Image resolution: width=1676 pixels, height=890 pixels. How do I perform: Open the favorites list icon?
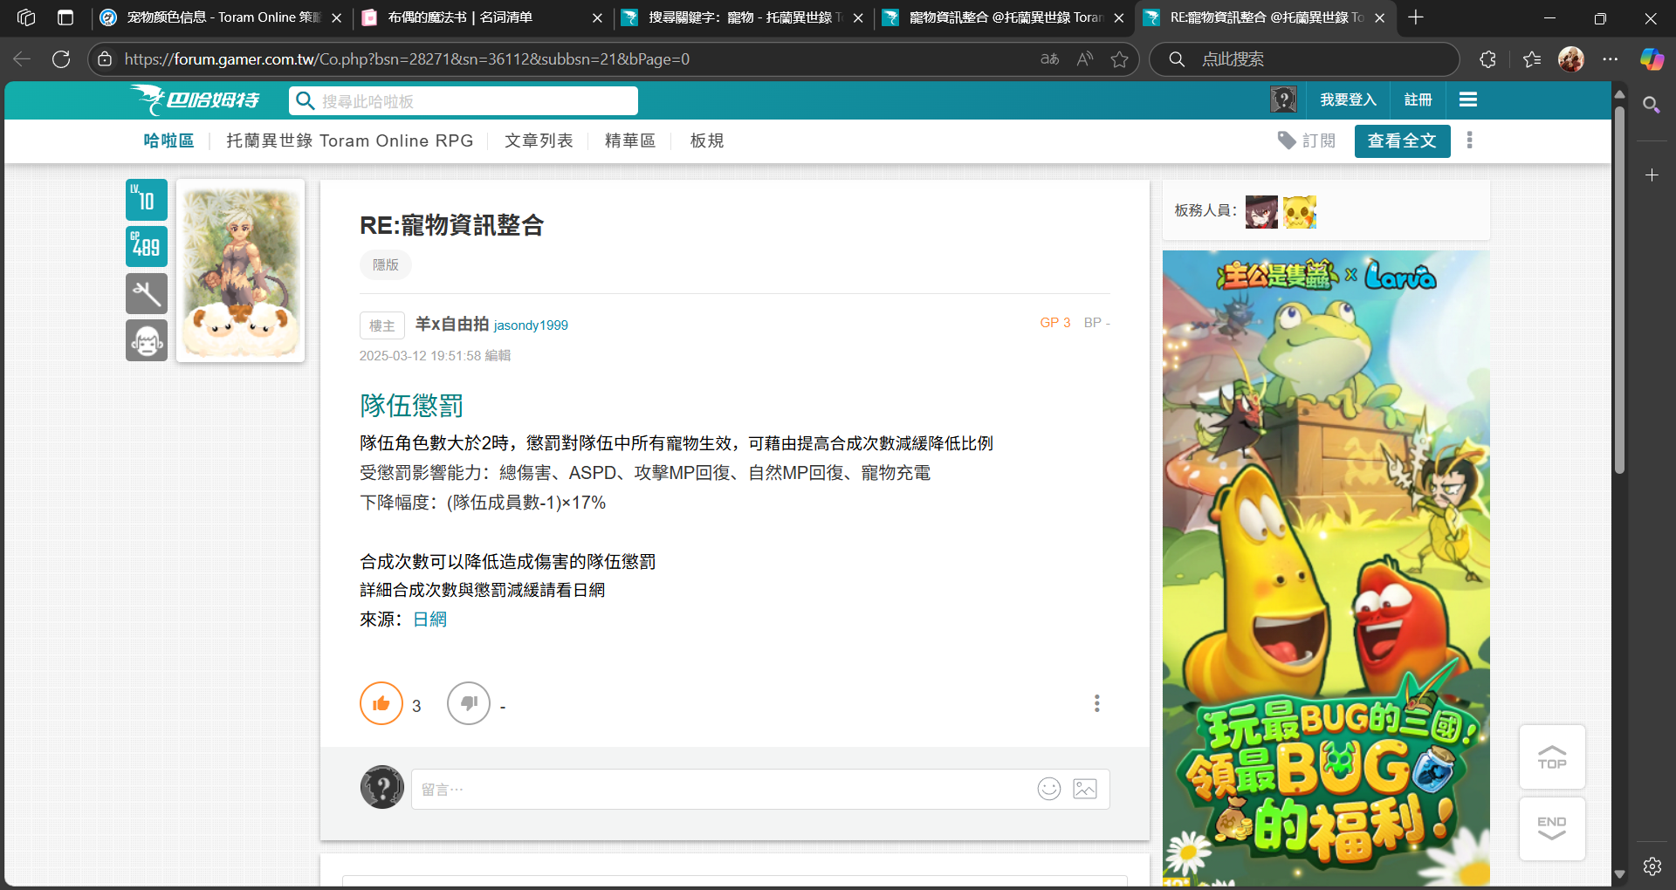(1532, 59)
